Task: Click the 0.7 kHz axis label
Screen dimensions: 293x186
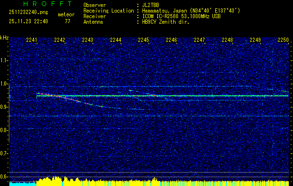Action: point(4,153)
